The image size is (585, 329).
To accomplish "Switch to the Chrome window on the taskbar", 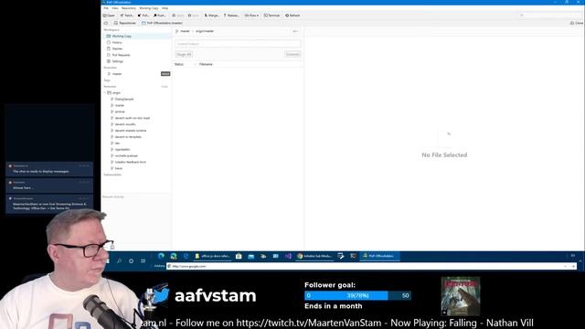I will pyautogui.click(x=314, y=256).
